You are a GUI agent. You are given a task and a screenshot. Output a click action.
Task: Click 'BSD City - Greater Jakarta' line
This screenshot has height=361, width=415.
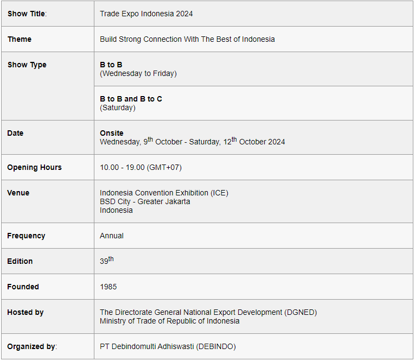[x=145, y=202]
